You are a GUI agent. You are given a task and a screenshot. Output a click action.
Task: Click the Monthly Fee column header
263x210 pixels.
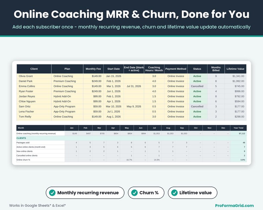tap(93, 69)
